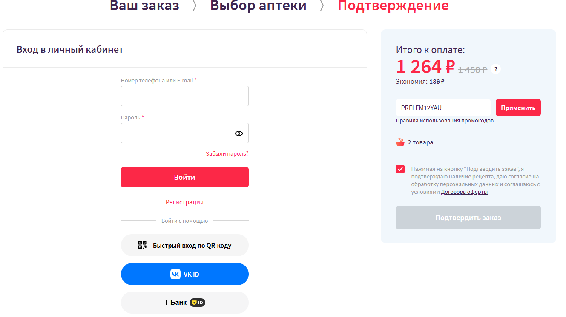Click the question mark price hint icon

[496, 69]
